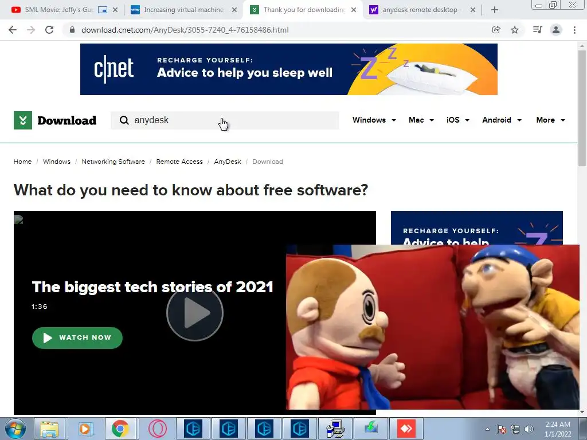Open the Opera browser from taskbar

[x=157, y=429]
